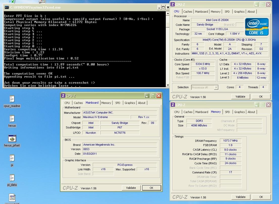Viewport: 279px width, 204px height.
Task: Open SPD tab in top CPU-Z window
Action: click(x=227, y=12)
